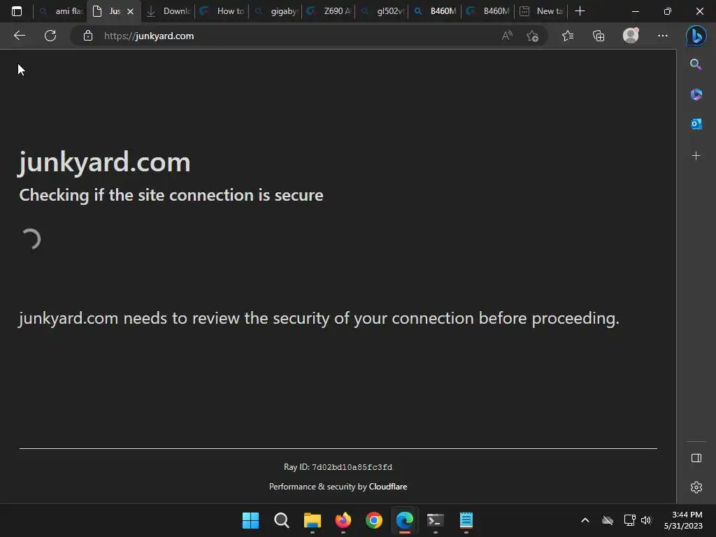Click the Ray ID value text

[352, 467]
